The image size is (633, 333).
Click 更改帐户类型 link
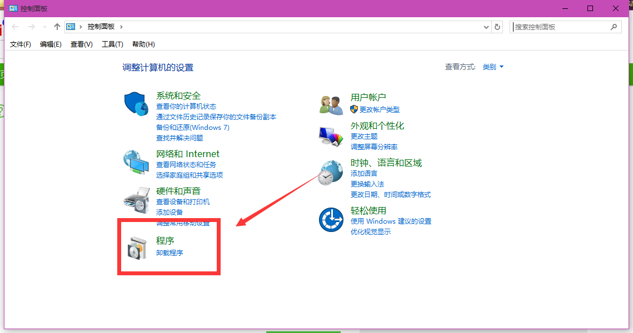coord(380,110)
